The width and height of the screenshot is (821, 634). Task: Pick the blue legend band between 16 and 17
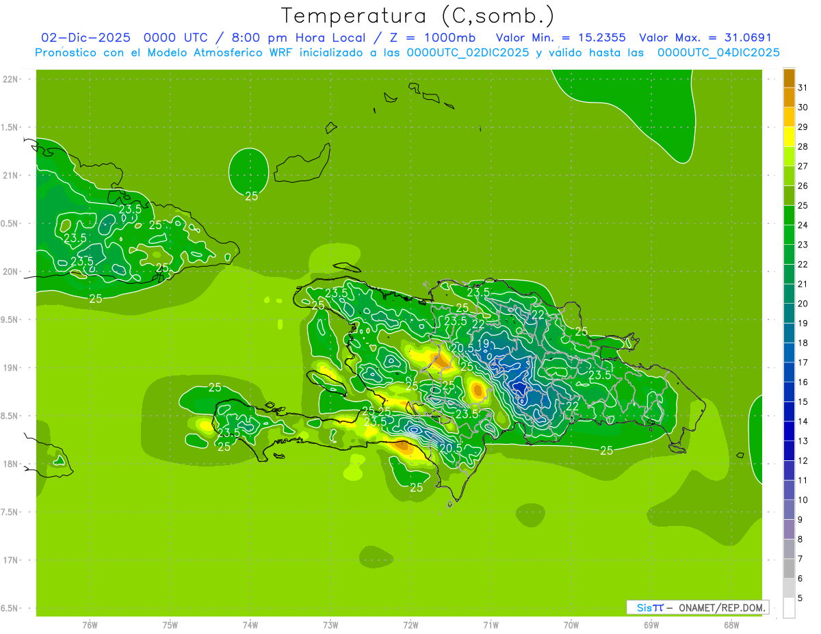click(x=789, y=372)
